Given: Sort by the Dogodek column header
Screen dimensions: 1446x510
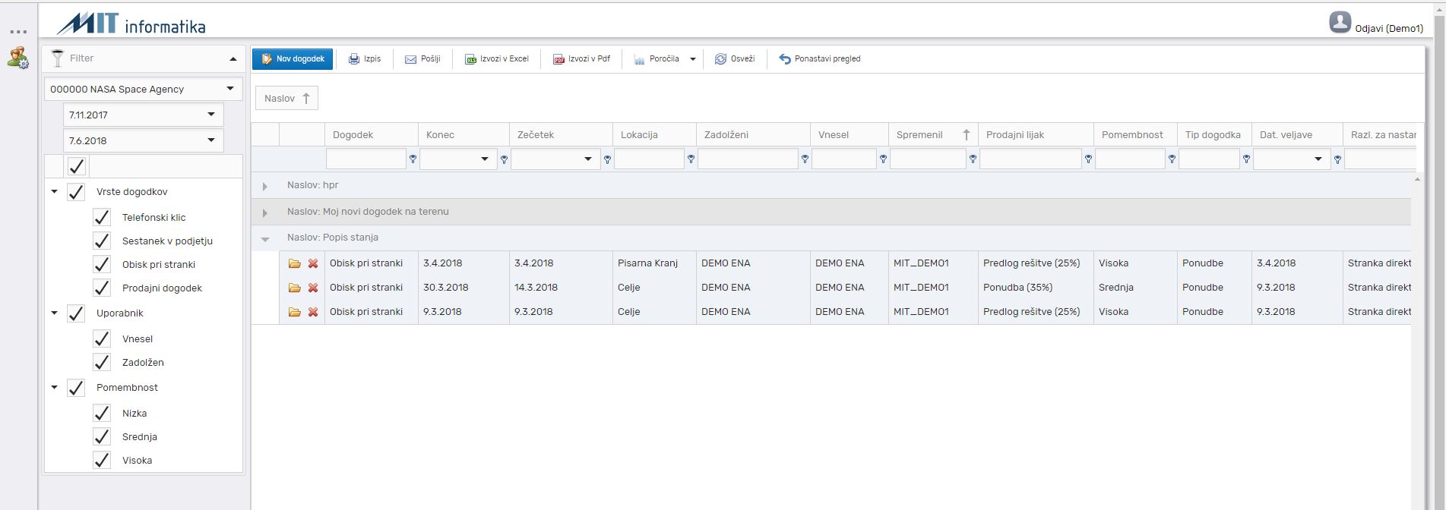Looking at the screenshot, I should coord(372,134).
